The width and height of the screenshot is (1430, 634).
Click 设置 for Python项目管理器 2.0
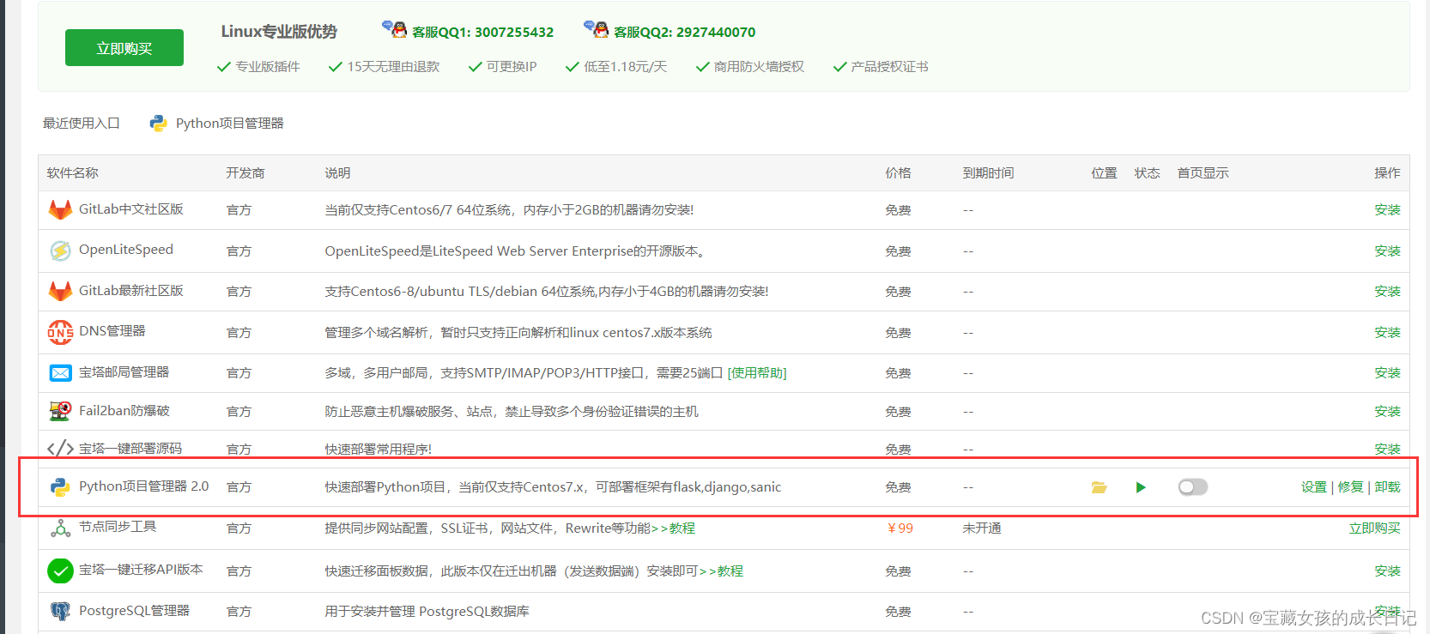[1313, 487]
